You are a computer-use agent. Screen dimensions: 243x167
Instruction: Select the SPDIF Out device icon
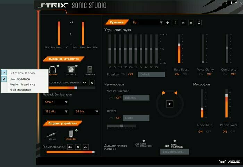coord(71,70)
